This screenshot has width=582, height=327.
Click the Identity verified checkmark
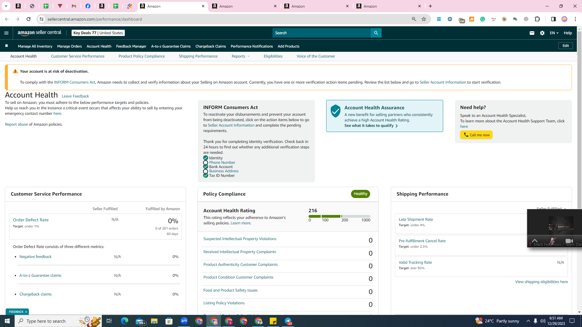[x=206, y=158]
